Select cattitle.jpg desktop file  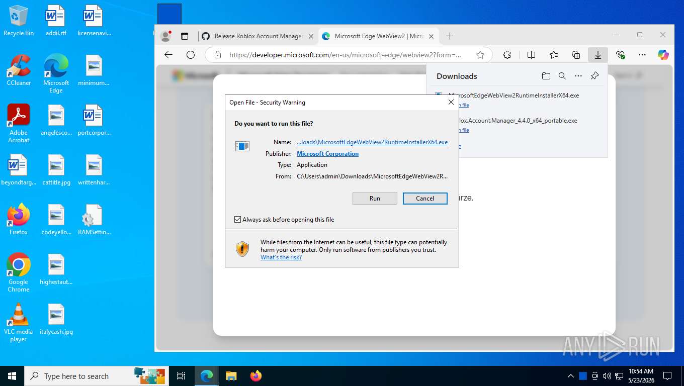(x=56, y=170)
